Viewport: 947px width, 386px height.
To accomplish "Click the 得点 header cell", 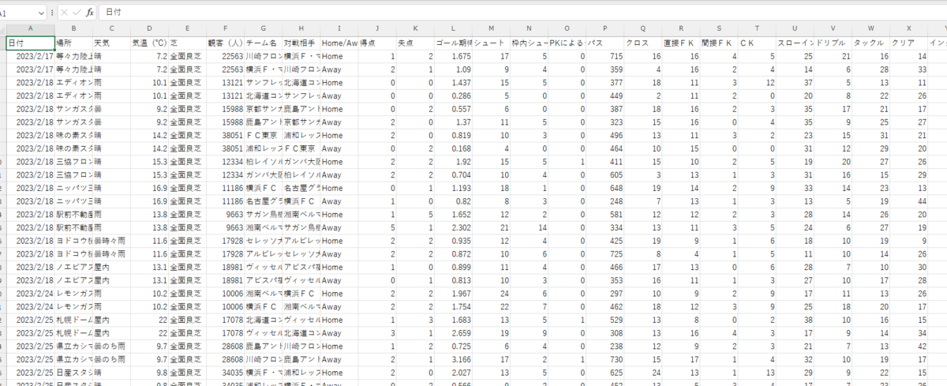I will click(x=377, y=42).
